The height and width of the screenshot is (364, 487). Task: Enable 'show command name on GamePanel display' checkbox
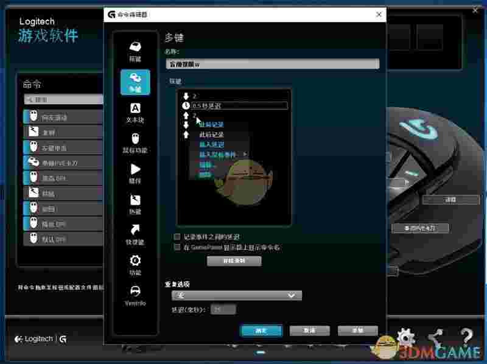coord(177,247)
